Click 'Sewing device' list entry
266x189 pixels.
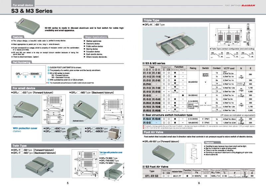coord(92,49)
